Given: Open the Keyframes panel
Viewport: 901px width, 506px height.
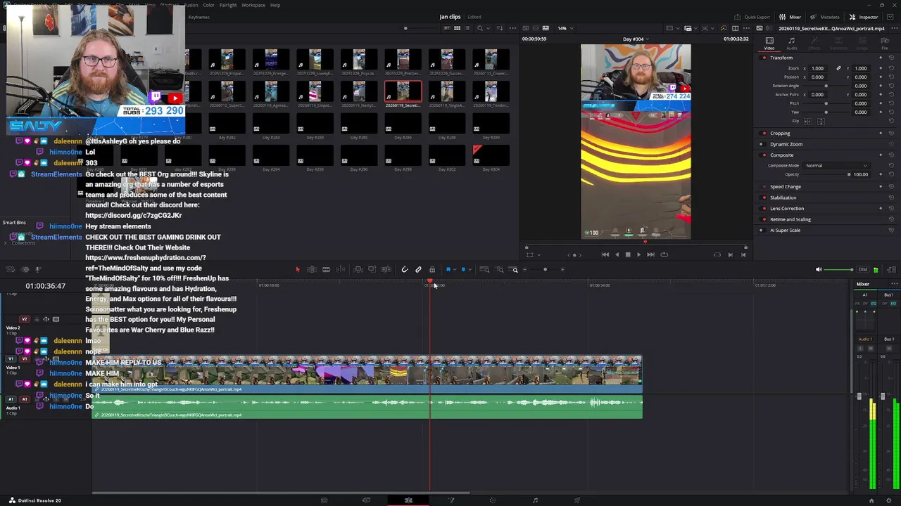Looking at the screenshot, I should pos(199,17).
